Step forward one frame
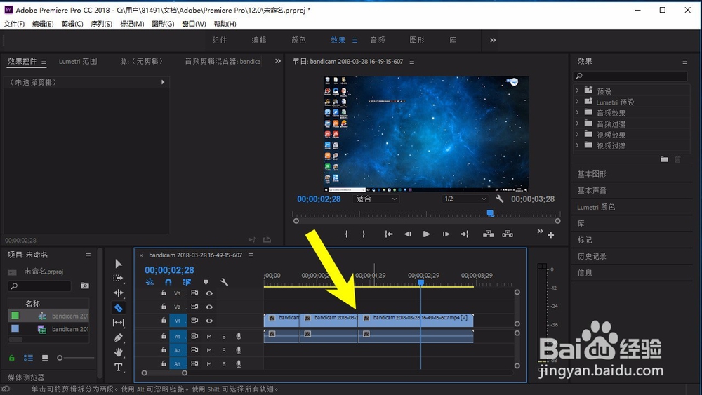 [446, 234]
